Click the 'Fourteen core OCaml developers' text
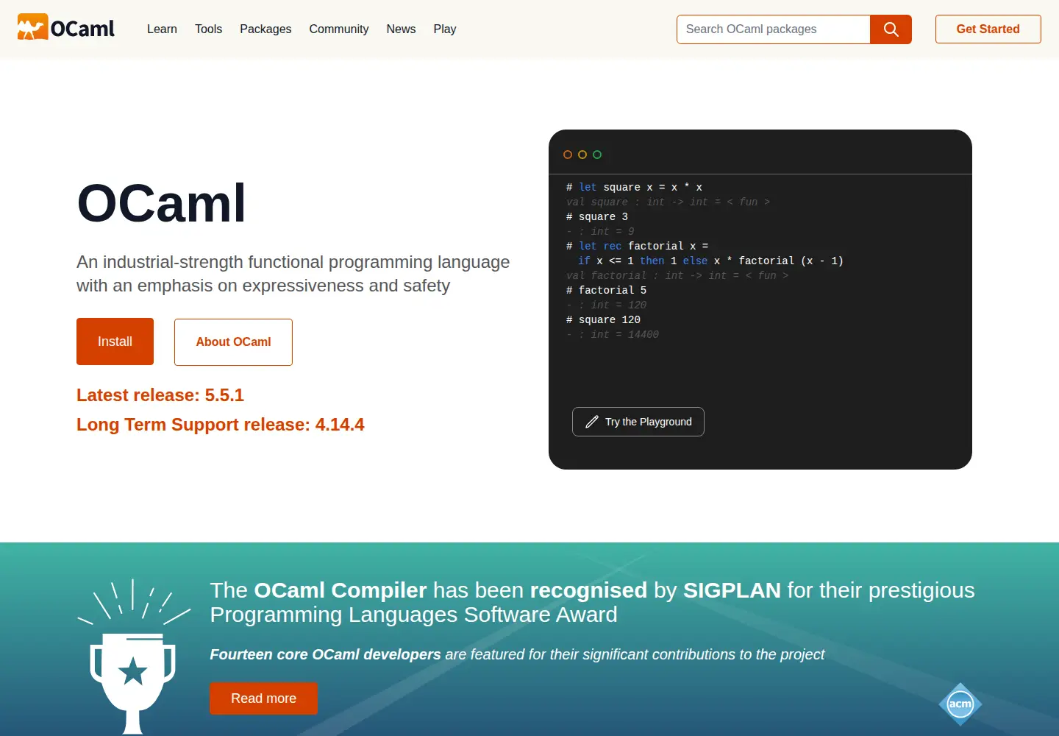This screenshot has width=1059, height=736. (x=325, y=654)
